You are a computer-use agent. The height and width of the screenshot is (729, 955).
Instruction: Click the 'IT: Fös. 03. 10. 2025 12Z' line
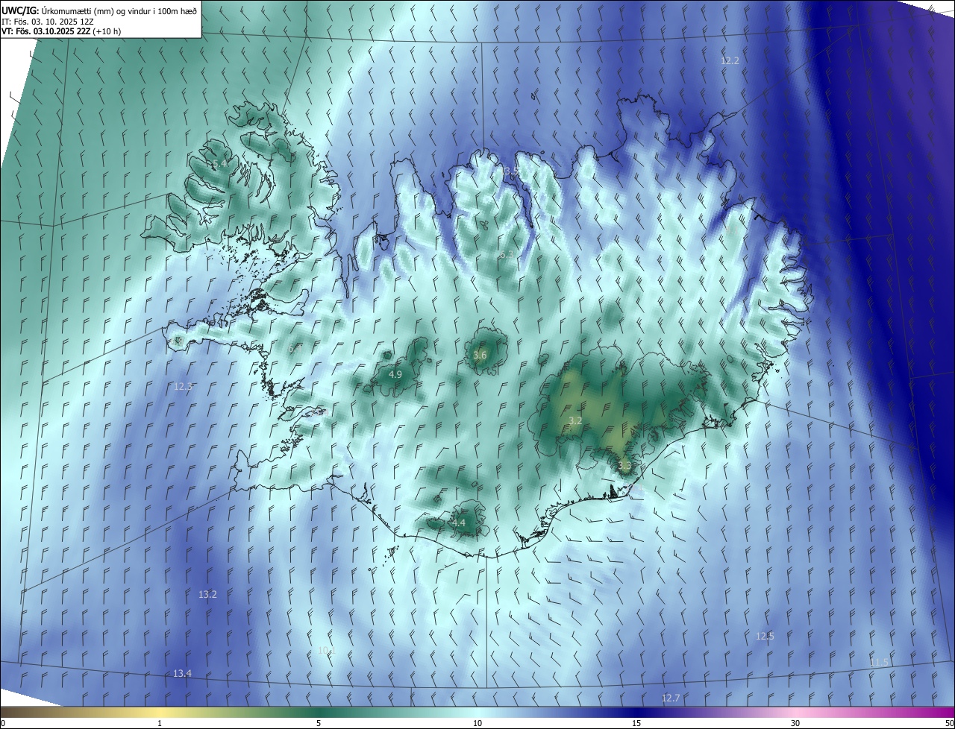pyautogui.click(x=48, y=22)
